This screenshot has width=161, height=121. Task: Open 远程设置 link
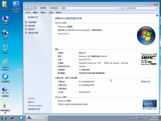31,26
